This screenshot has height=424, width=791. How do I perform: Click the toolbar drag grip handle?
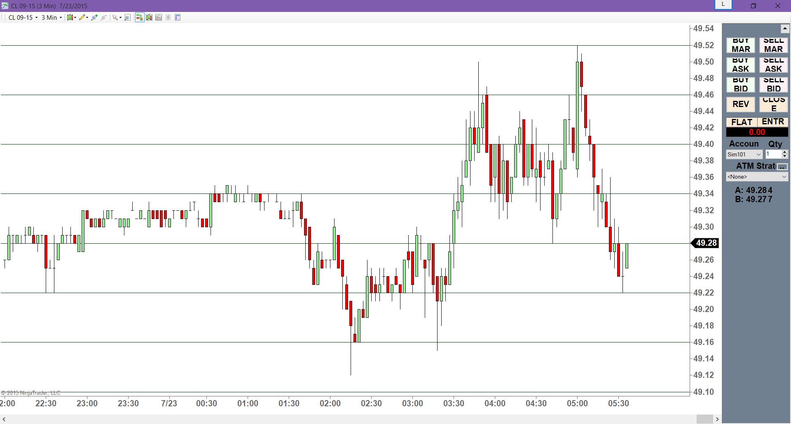tap(2, 17)
